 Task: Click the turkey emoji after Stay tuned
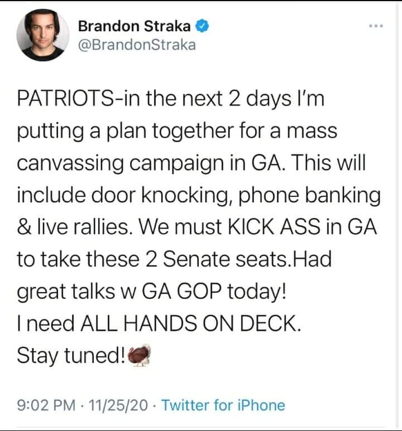click(140, 355)
